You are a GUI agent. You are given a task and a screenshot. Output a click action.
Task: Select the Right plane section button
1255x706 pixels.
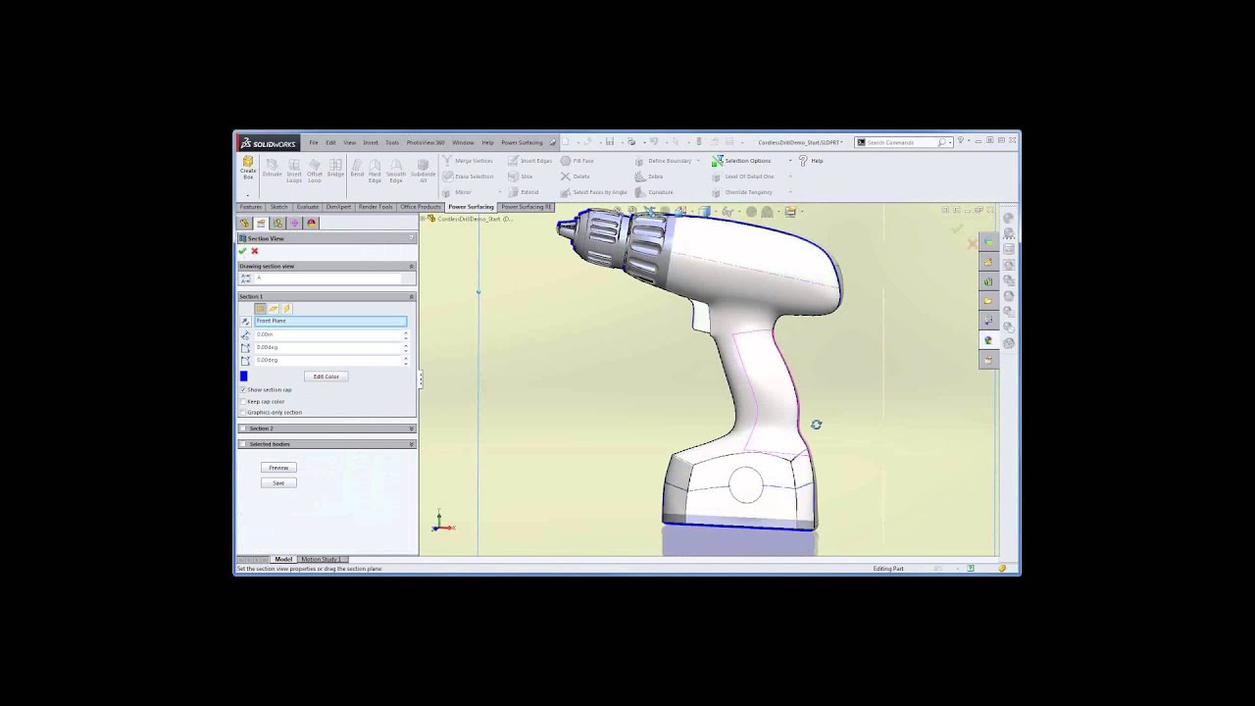[x=286, y=308]
